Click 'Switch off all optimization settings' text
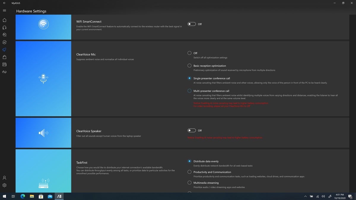The height and width of the screenshot is (200, 356). pyautogui.click(x=210, y=57)
